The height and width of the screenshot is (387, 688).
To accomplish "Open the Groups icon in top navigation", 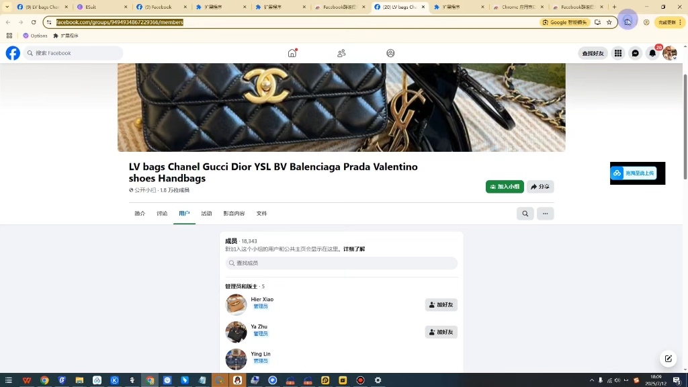I will click(x=390, y=53).
